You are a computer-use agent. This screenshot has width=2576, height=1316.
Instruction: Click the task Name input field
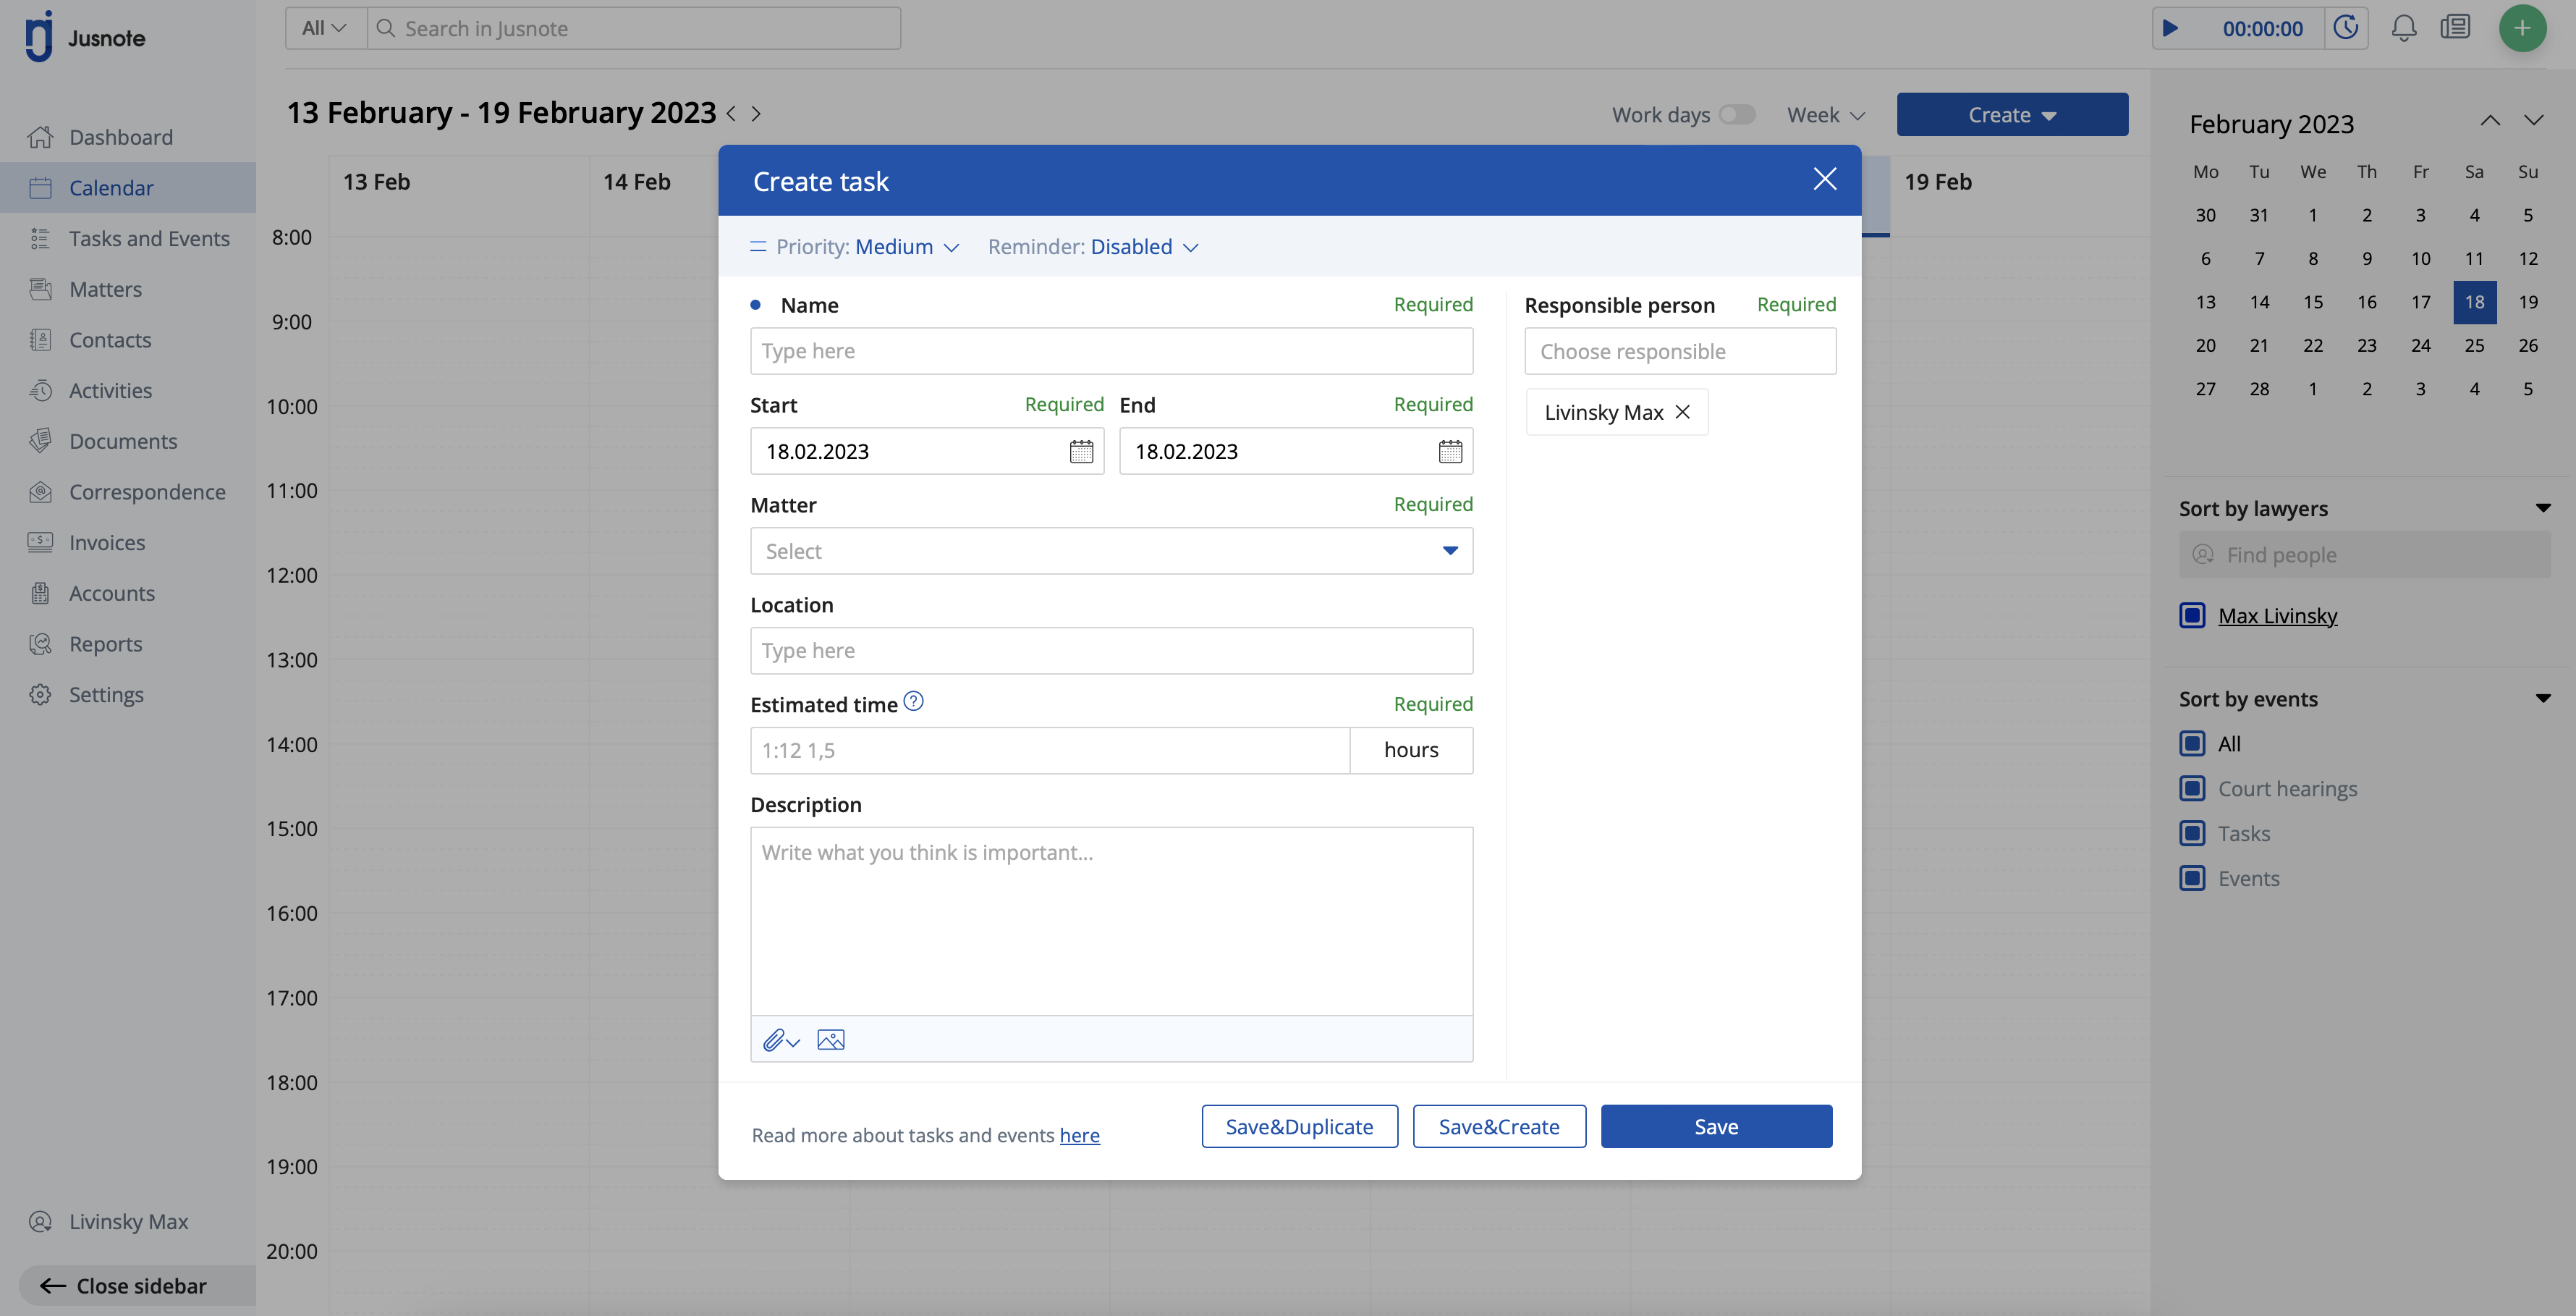(x=1111, y=351)
